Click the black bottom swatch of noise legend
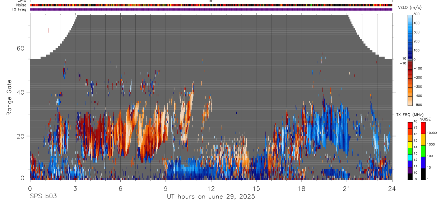The width and height of the screenshot is (441, 204). click(423, 174)
